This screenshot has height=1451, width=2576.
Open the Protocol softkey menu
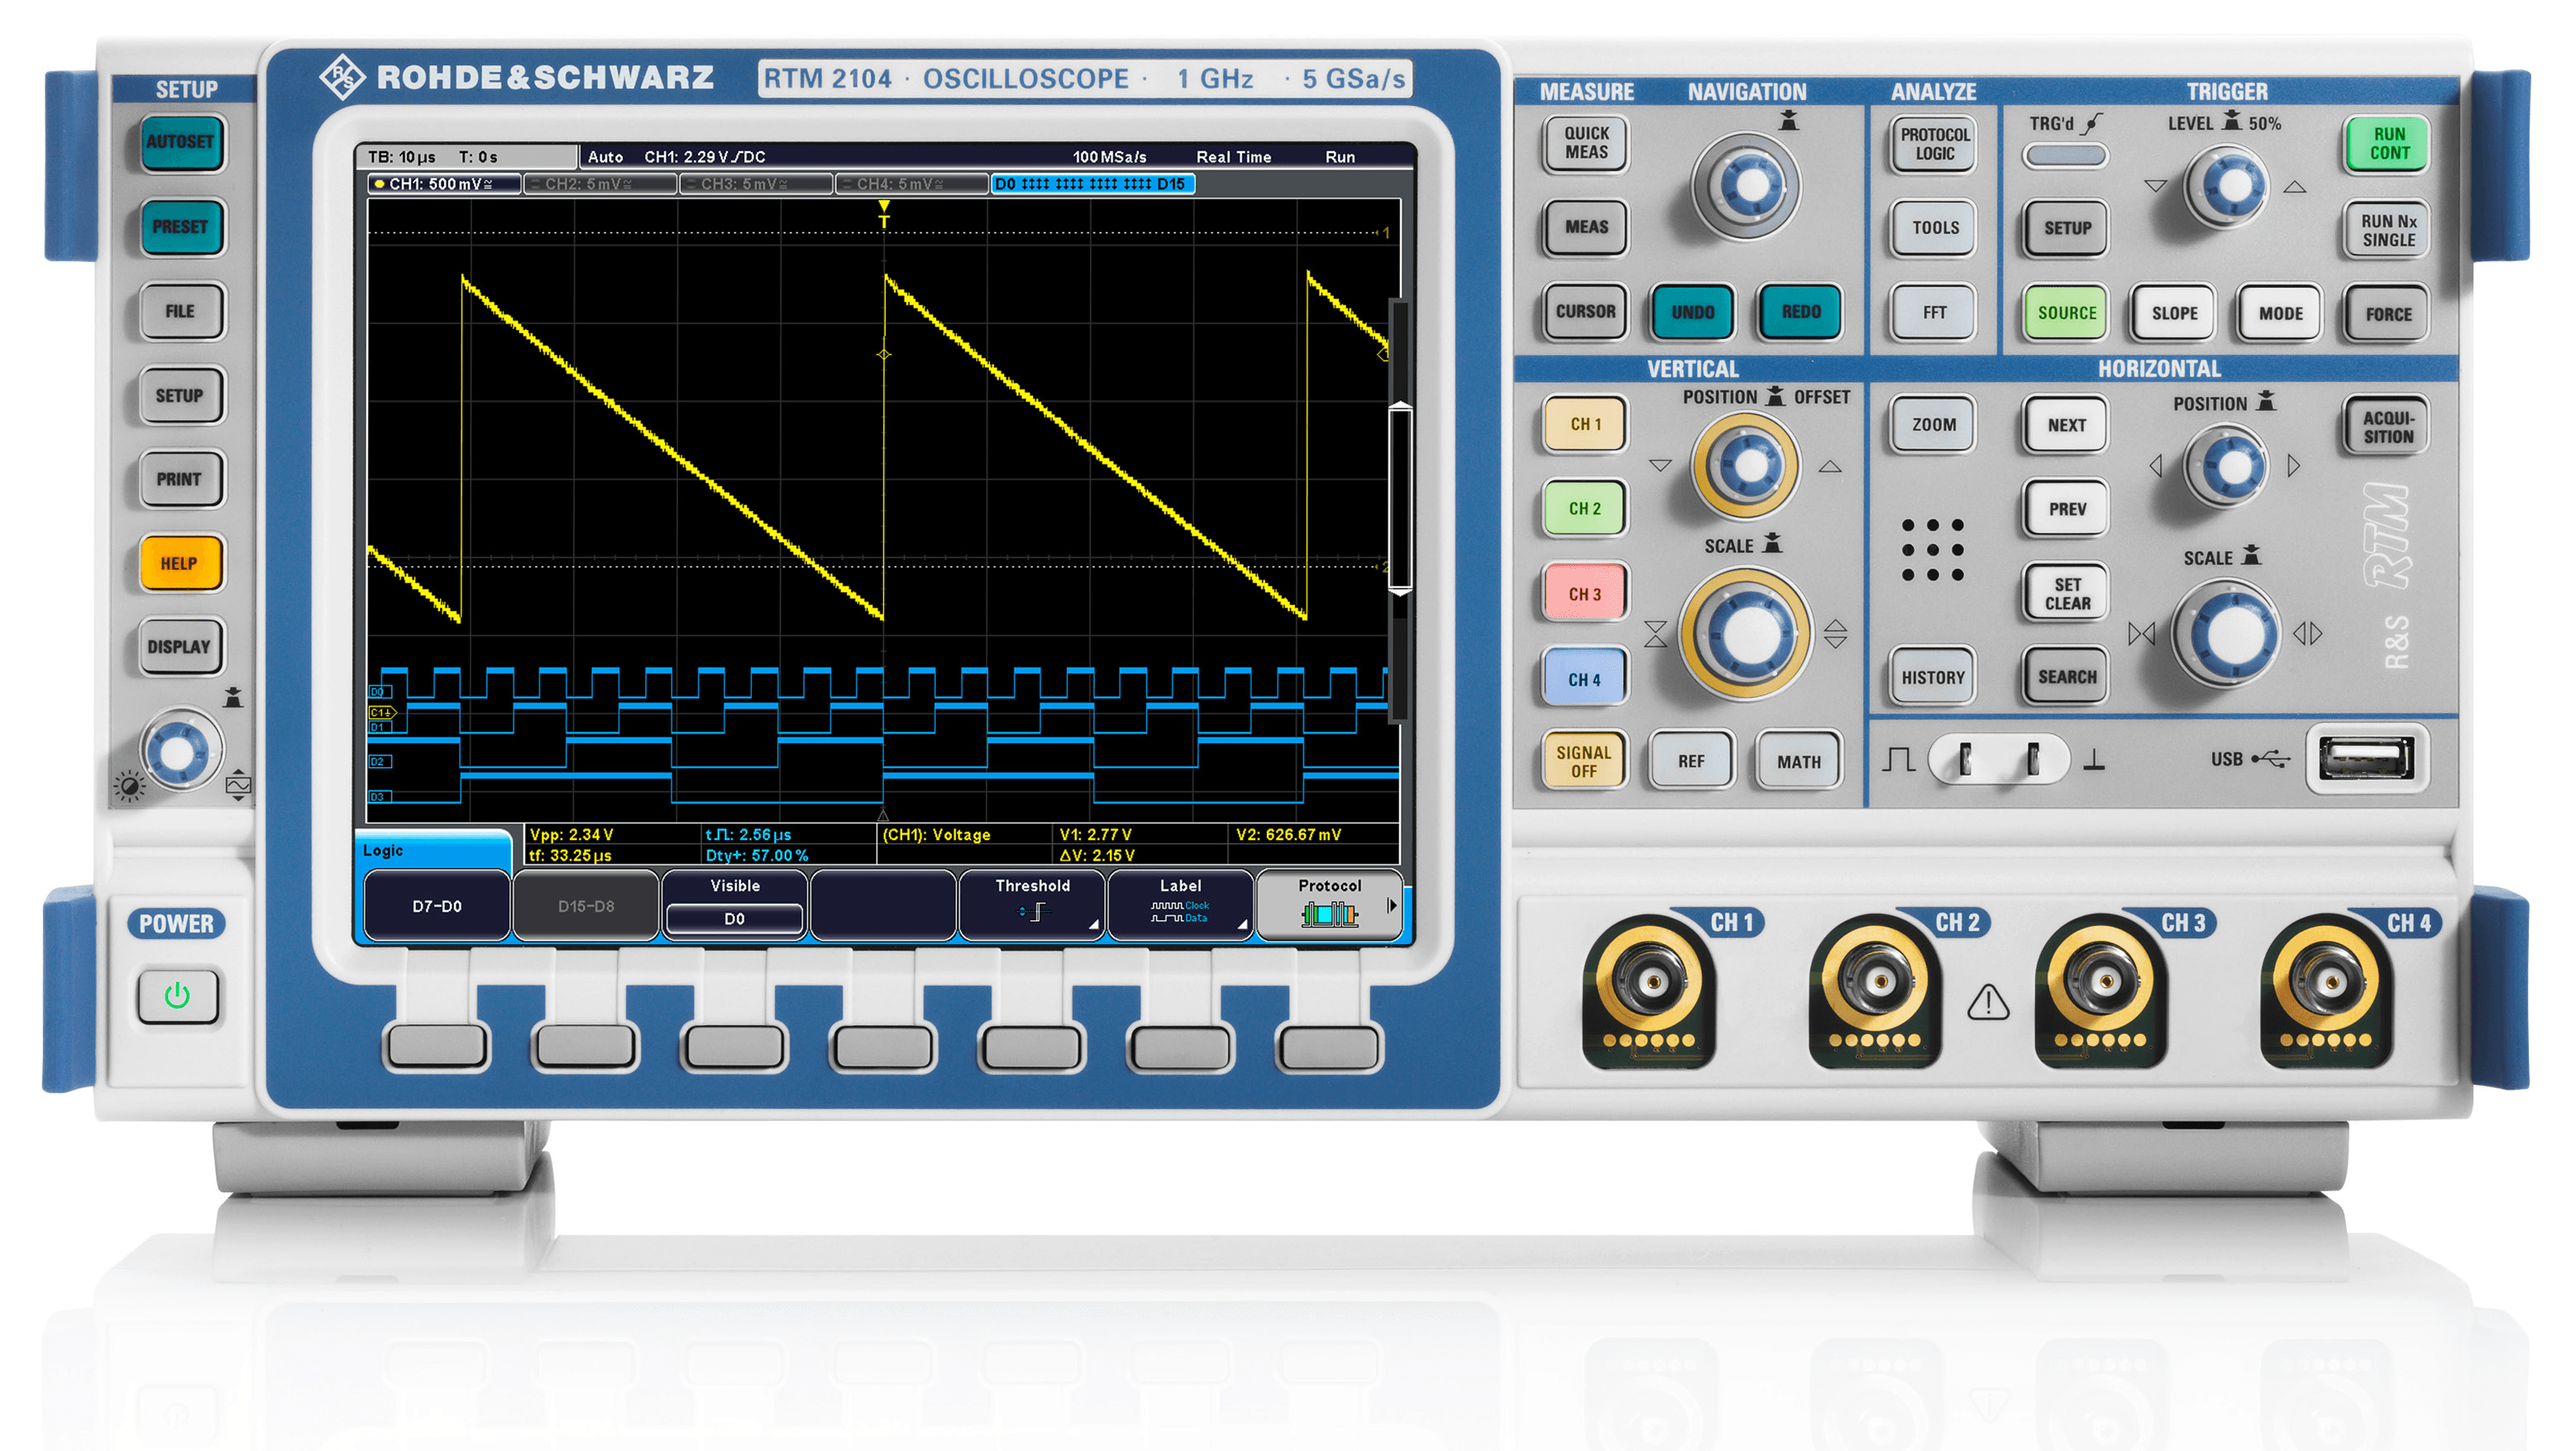pyautogui.click(x=1329, y=906)
